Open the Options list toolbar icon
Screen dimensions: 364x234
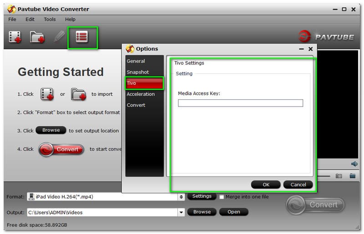(82, 37)
